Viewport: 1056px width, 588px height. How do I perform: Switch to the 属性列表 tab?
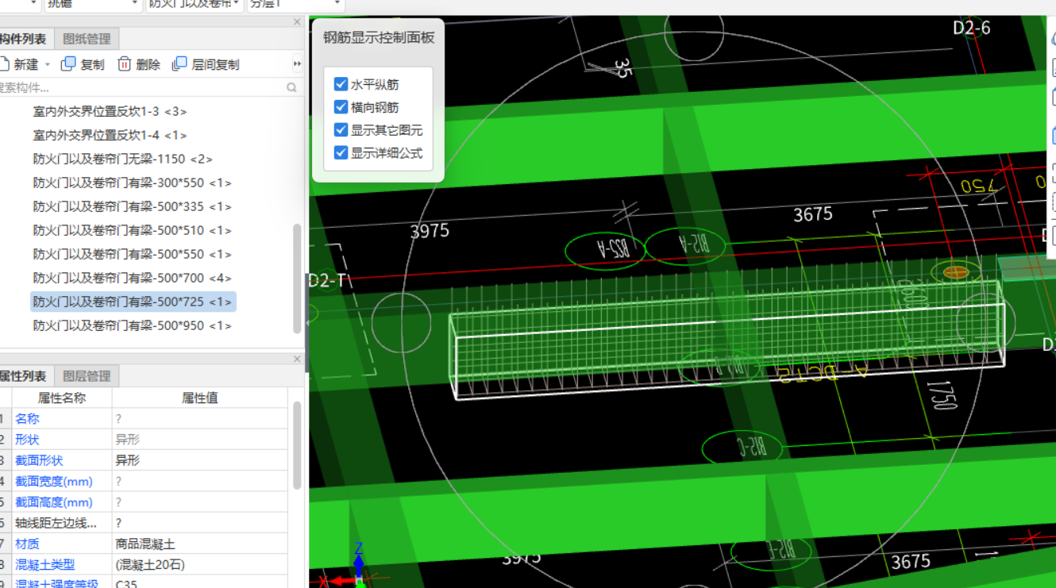pos(23,376)
